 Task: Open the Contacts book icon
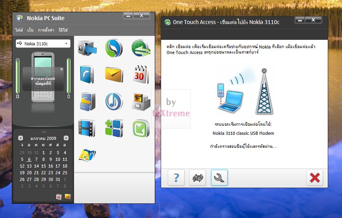(x=87, y=75)
